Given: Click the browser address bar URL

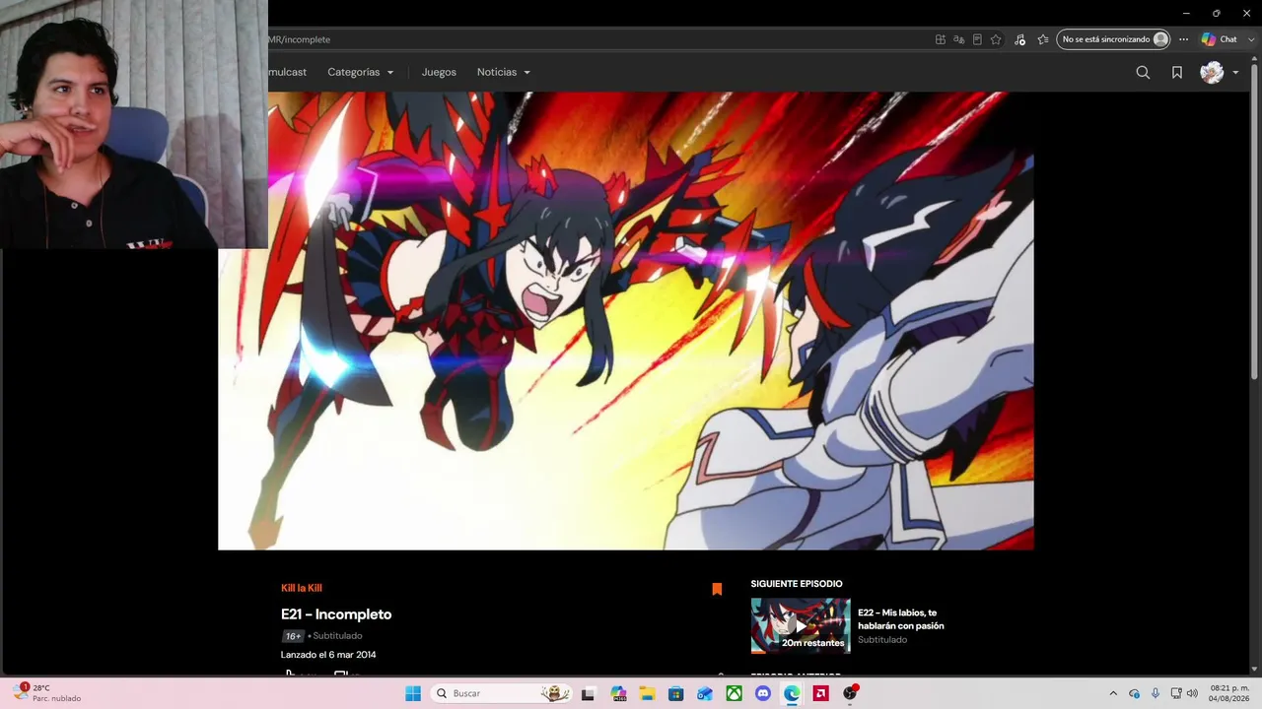Looking at the screenshot, I should click(300, 39).
